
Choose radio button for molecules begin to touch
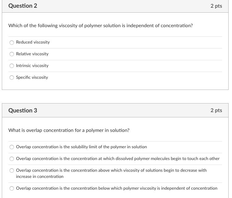click(12, 159)
